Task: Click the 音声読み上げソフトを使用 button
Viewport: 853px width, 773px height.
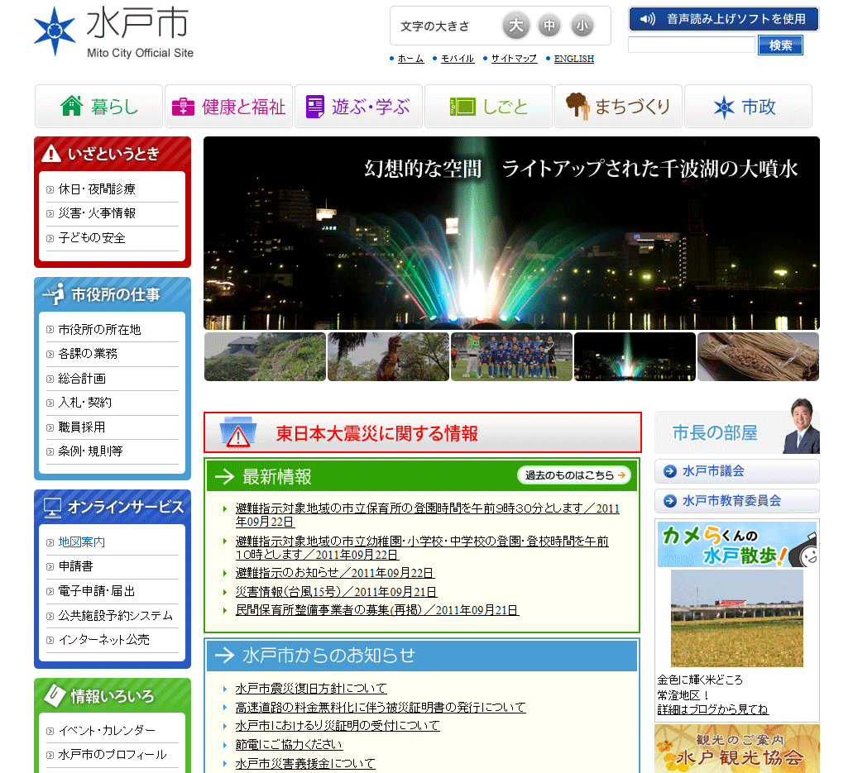Action: point(723,19)
